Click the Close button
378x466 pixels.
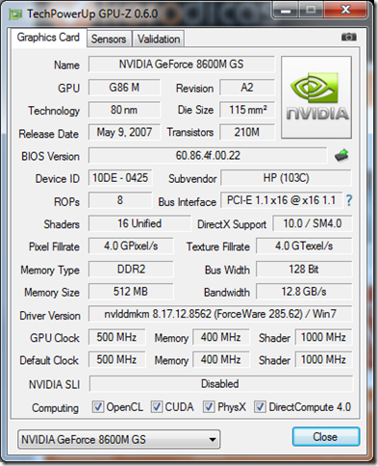(326, 437)
